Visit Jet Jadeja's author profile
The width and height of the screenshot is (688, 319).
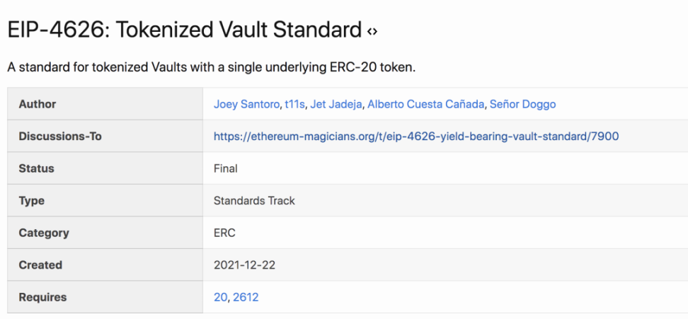[x=336, y=104]
